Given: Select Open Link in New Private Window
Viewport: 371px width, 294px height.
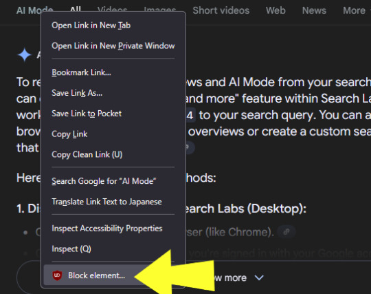Looking at the screenshot, I should point(113,45).
